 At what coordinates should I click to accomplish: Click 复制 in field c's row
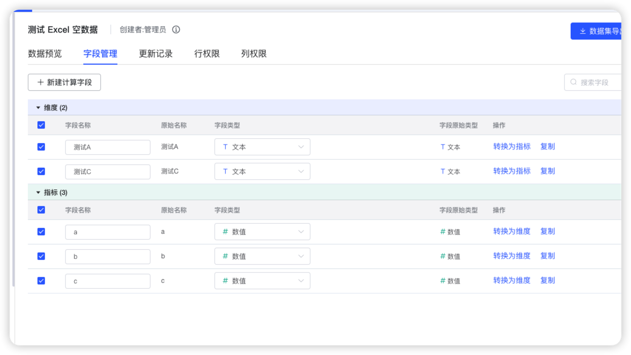tap(548, 280)
